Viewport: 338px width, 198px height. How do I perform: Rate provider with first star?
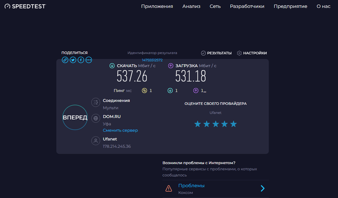click(197, 124)
